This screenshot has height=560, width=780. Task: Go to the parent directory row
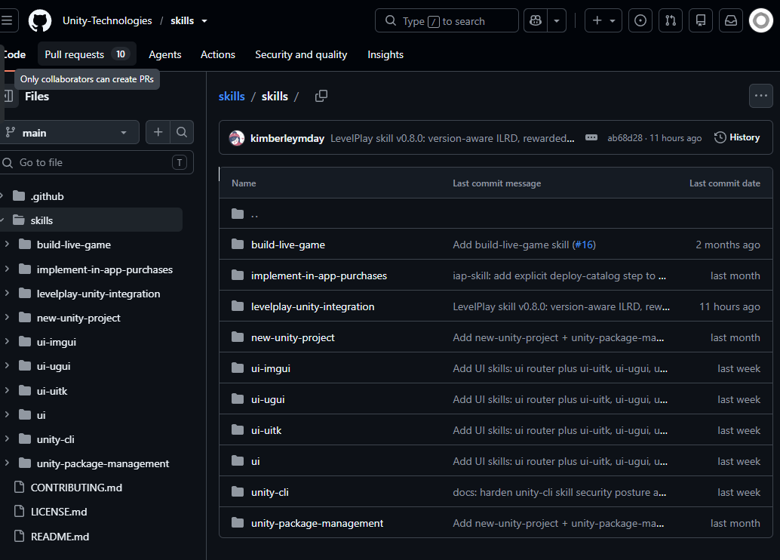pos(496,214)
